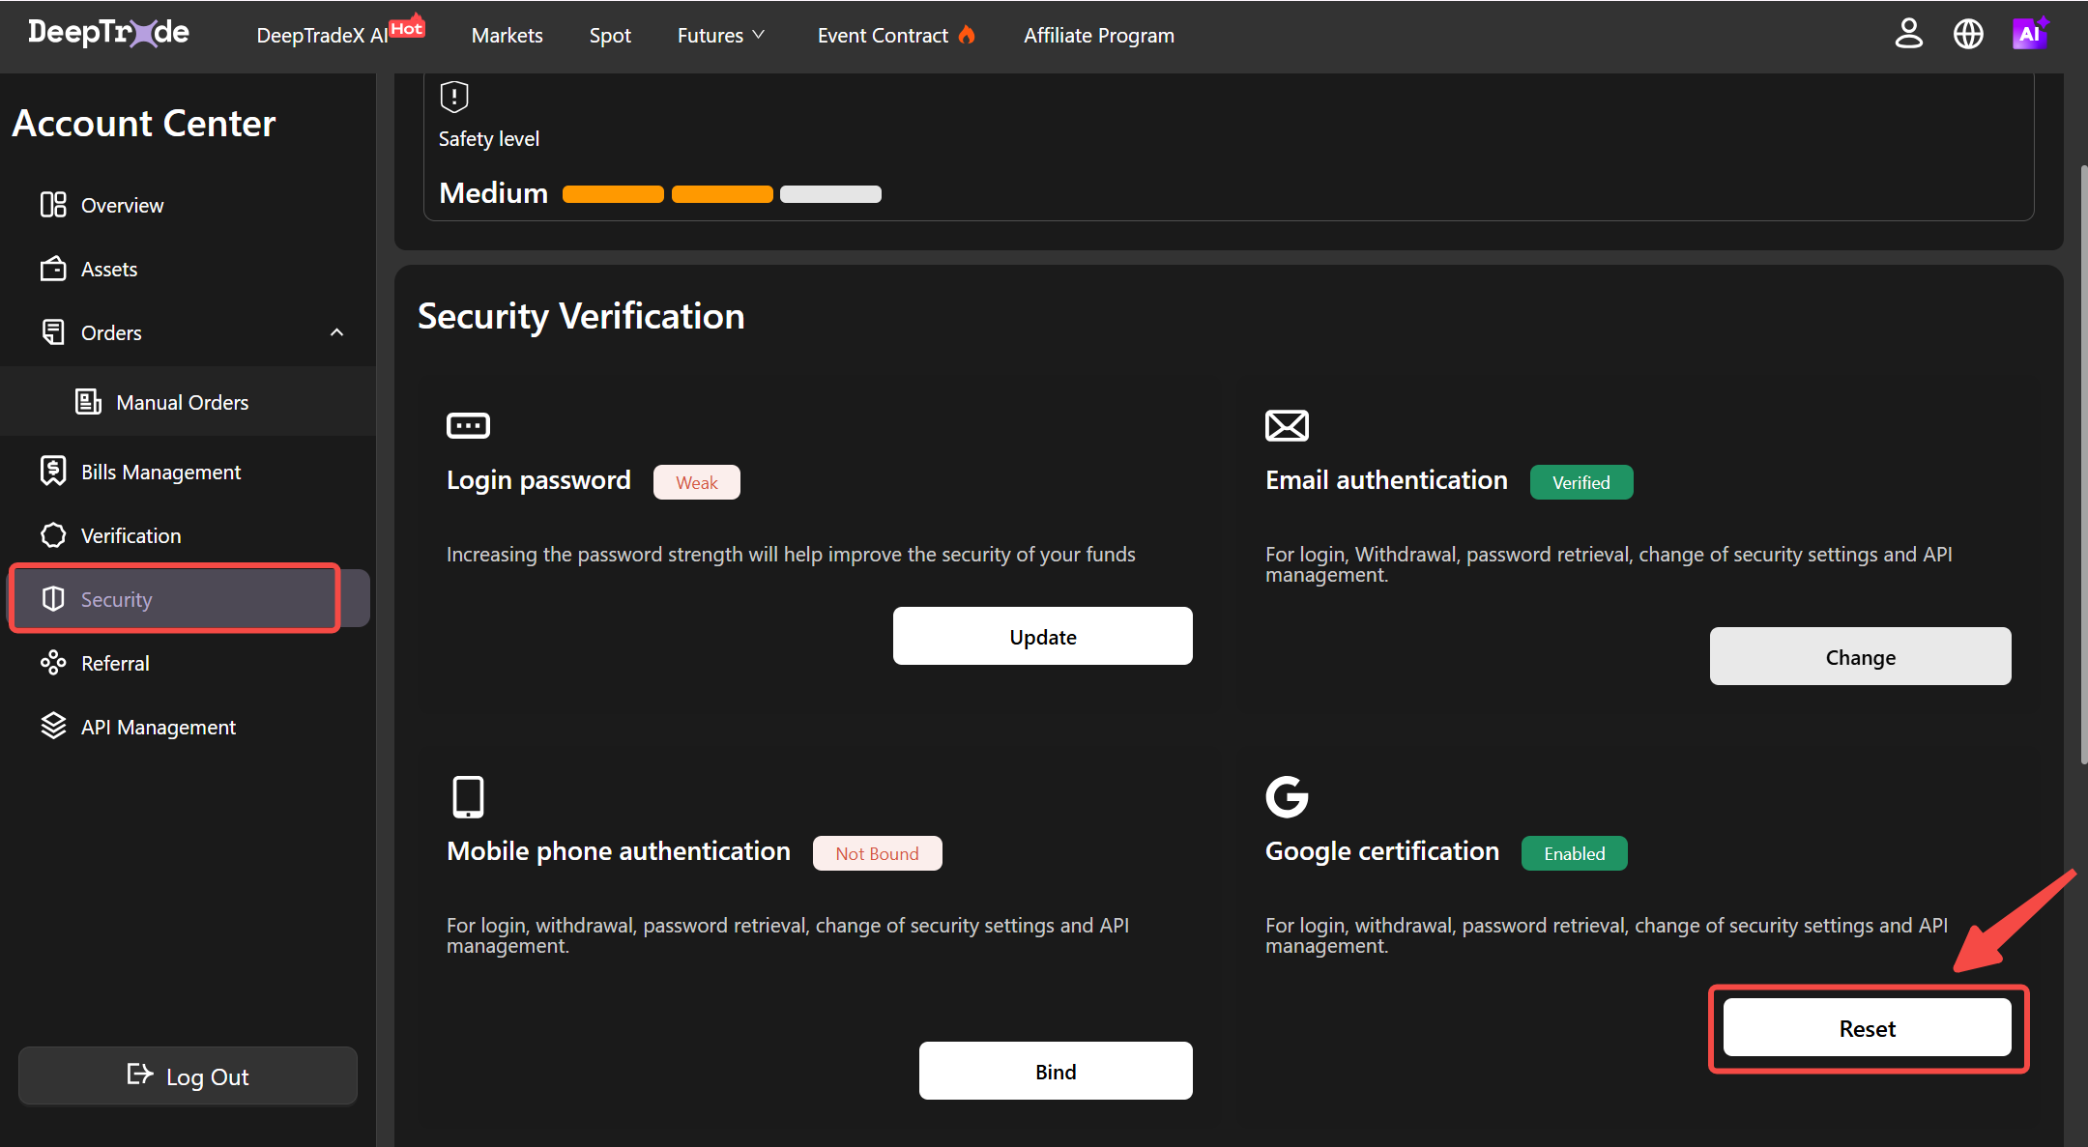Click the Account Center heading
Image resolution: width=2088 pixels, height=1147 pixels.
pos(143,124)
